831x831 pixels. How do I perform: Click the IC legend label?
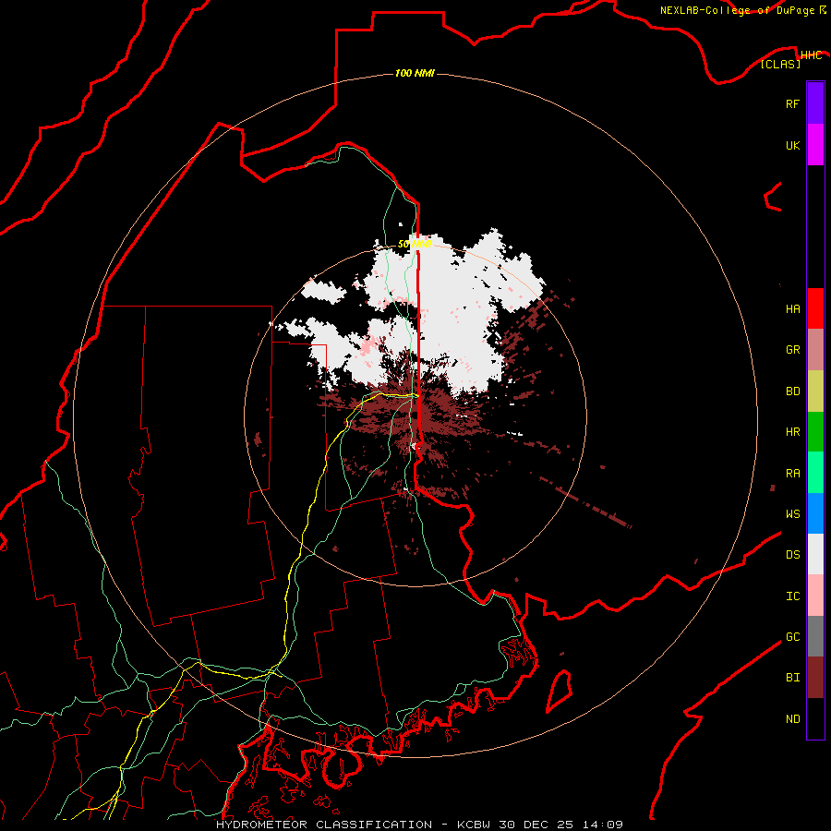pyautogui.click(x=792, y=596)
